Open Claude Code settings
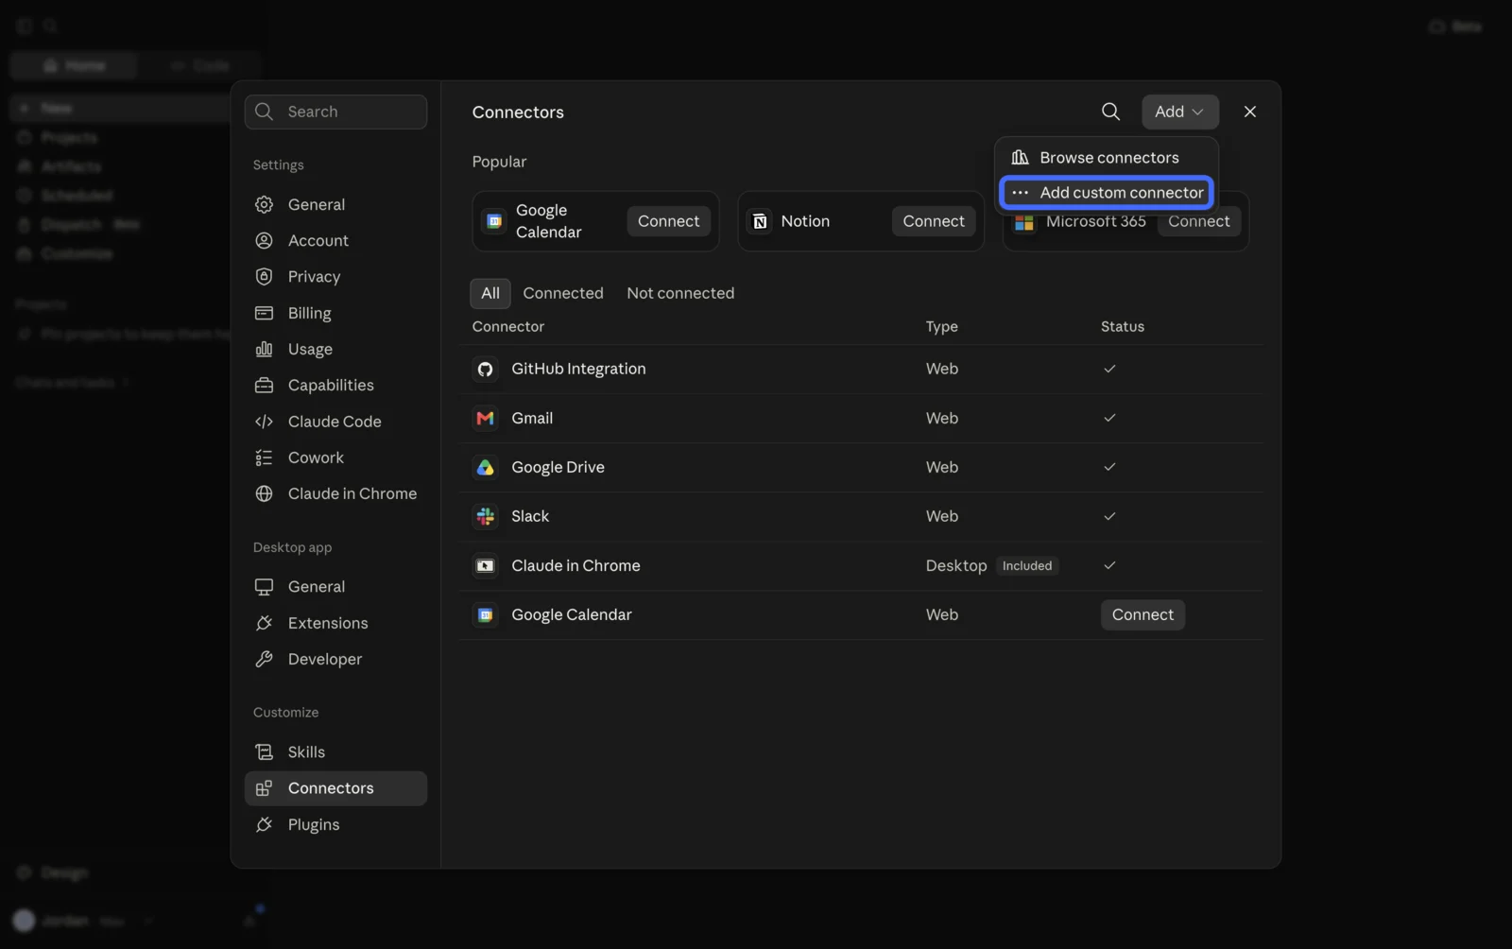This screenshot has height=949, width=1512. pos(335,422)
